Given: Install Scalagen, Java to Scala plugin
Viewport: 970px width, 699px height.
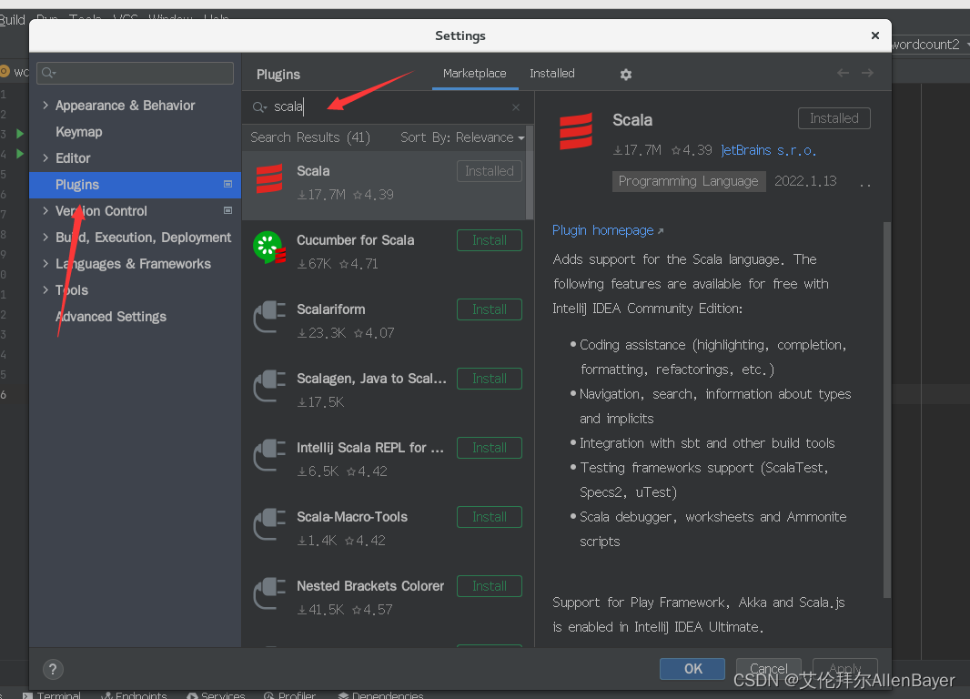Looking at the screenshot, I should pos(490,379).
